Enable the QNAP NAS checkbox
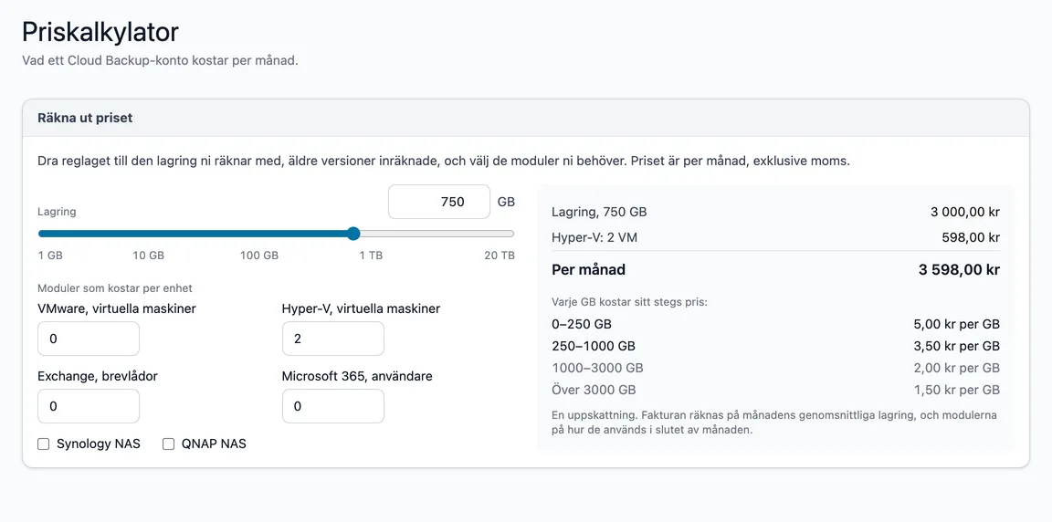Viewport: 1052px width, 522px height. (168, 444)
